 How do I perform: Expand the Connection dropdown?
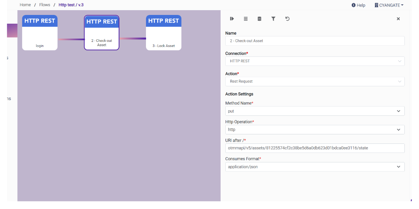(x=315, y=61)
